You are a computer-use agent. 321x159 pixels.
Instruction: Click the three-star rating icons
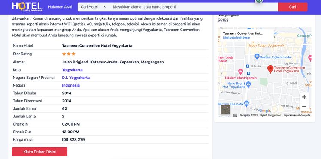coord(69,54)
